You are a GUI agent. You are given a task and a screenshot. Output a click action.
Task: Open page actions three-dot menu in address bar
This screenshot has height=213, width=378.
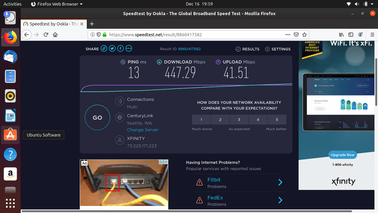(288, 35)
